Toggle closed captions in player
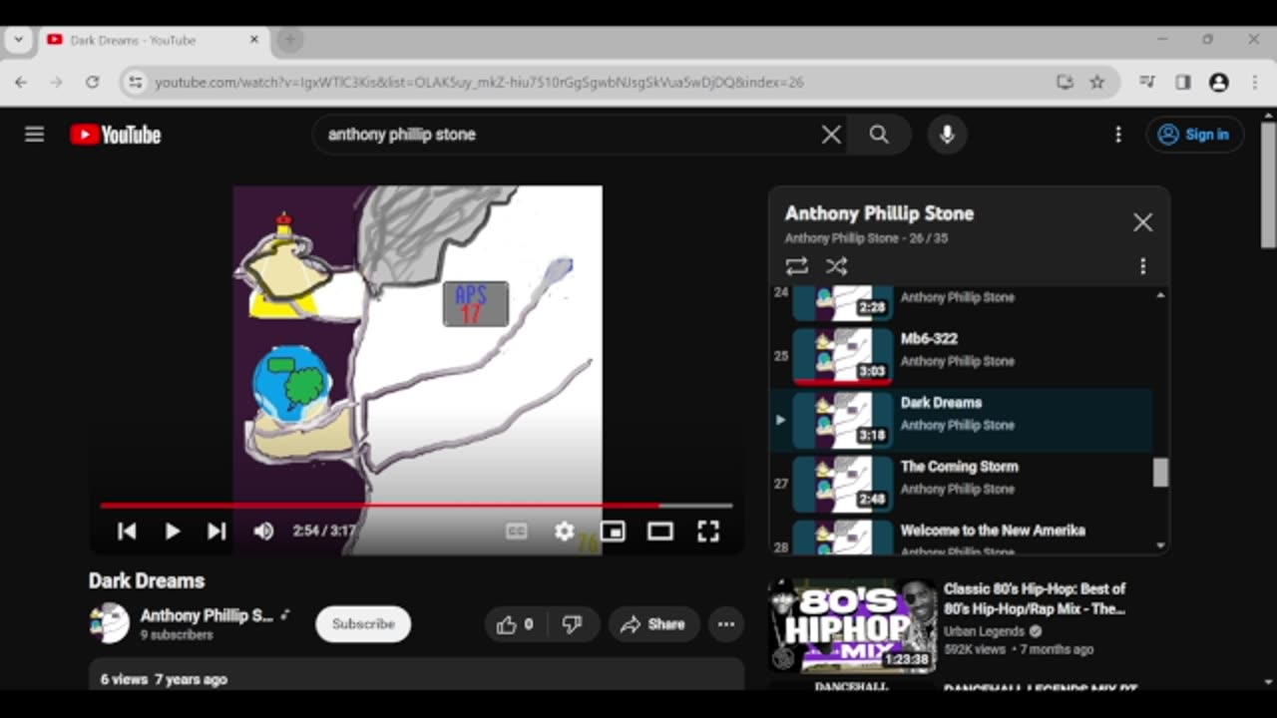Screen dimensions: 1277x718 pyautogui.click(x=516, y=532)
